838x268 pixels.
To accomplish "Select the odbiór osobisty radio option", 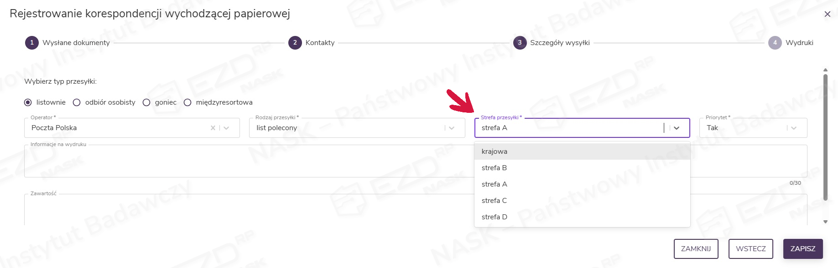I will [77, 102].
